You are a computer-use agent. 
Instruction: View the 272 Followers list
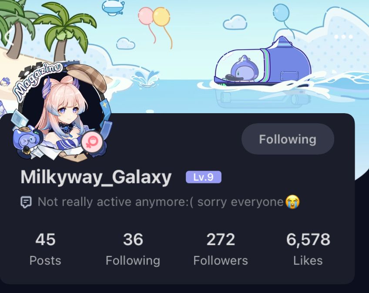coord(221,249)
